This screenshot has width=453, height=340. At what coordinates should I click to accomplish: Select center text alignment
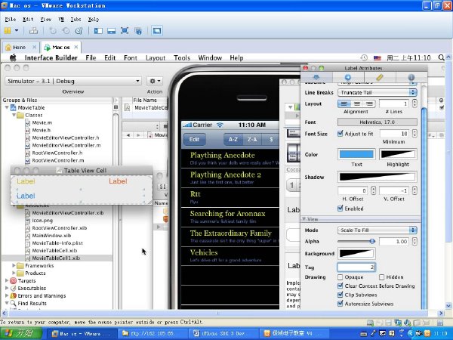click(357, 104)
